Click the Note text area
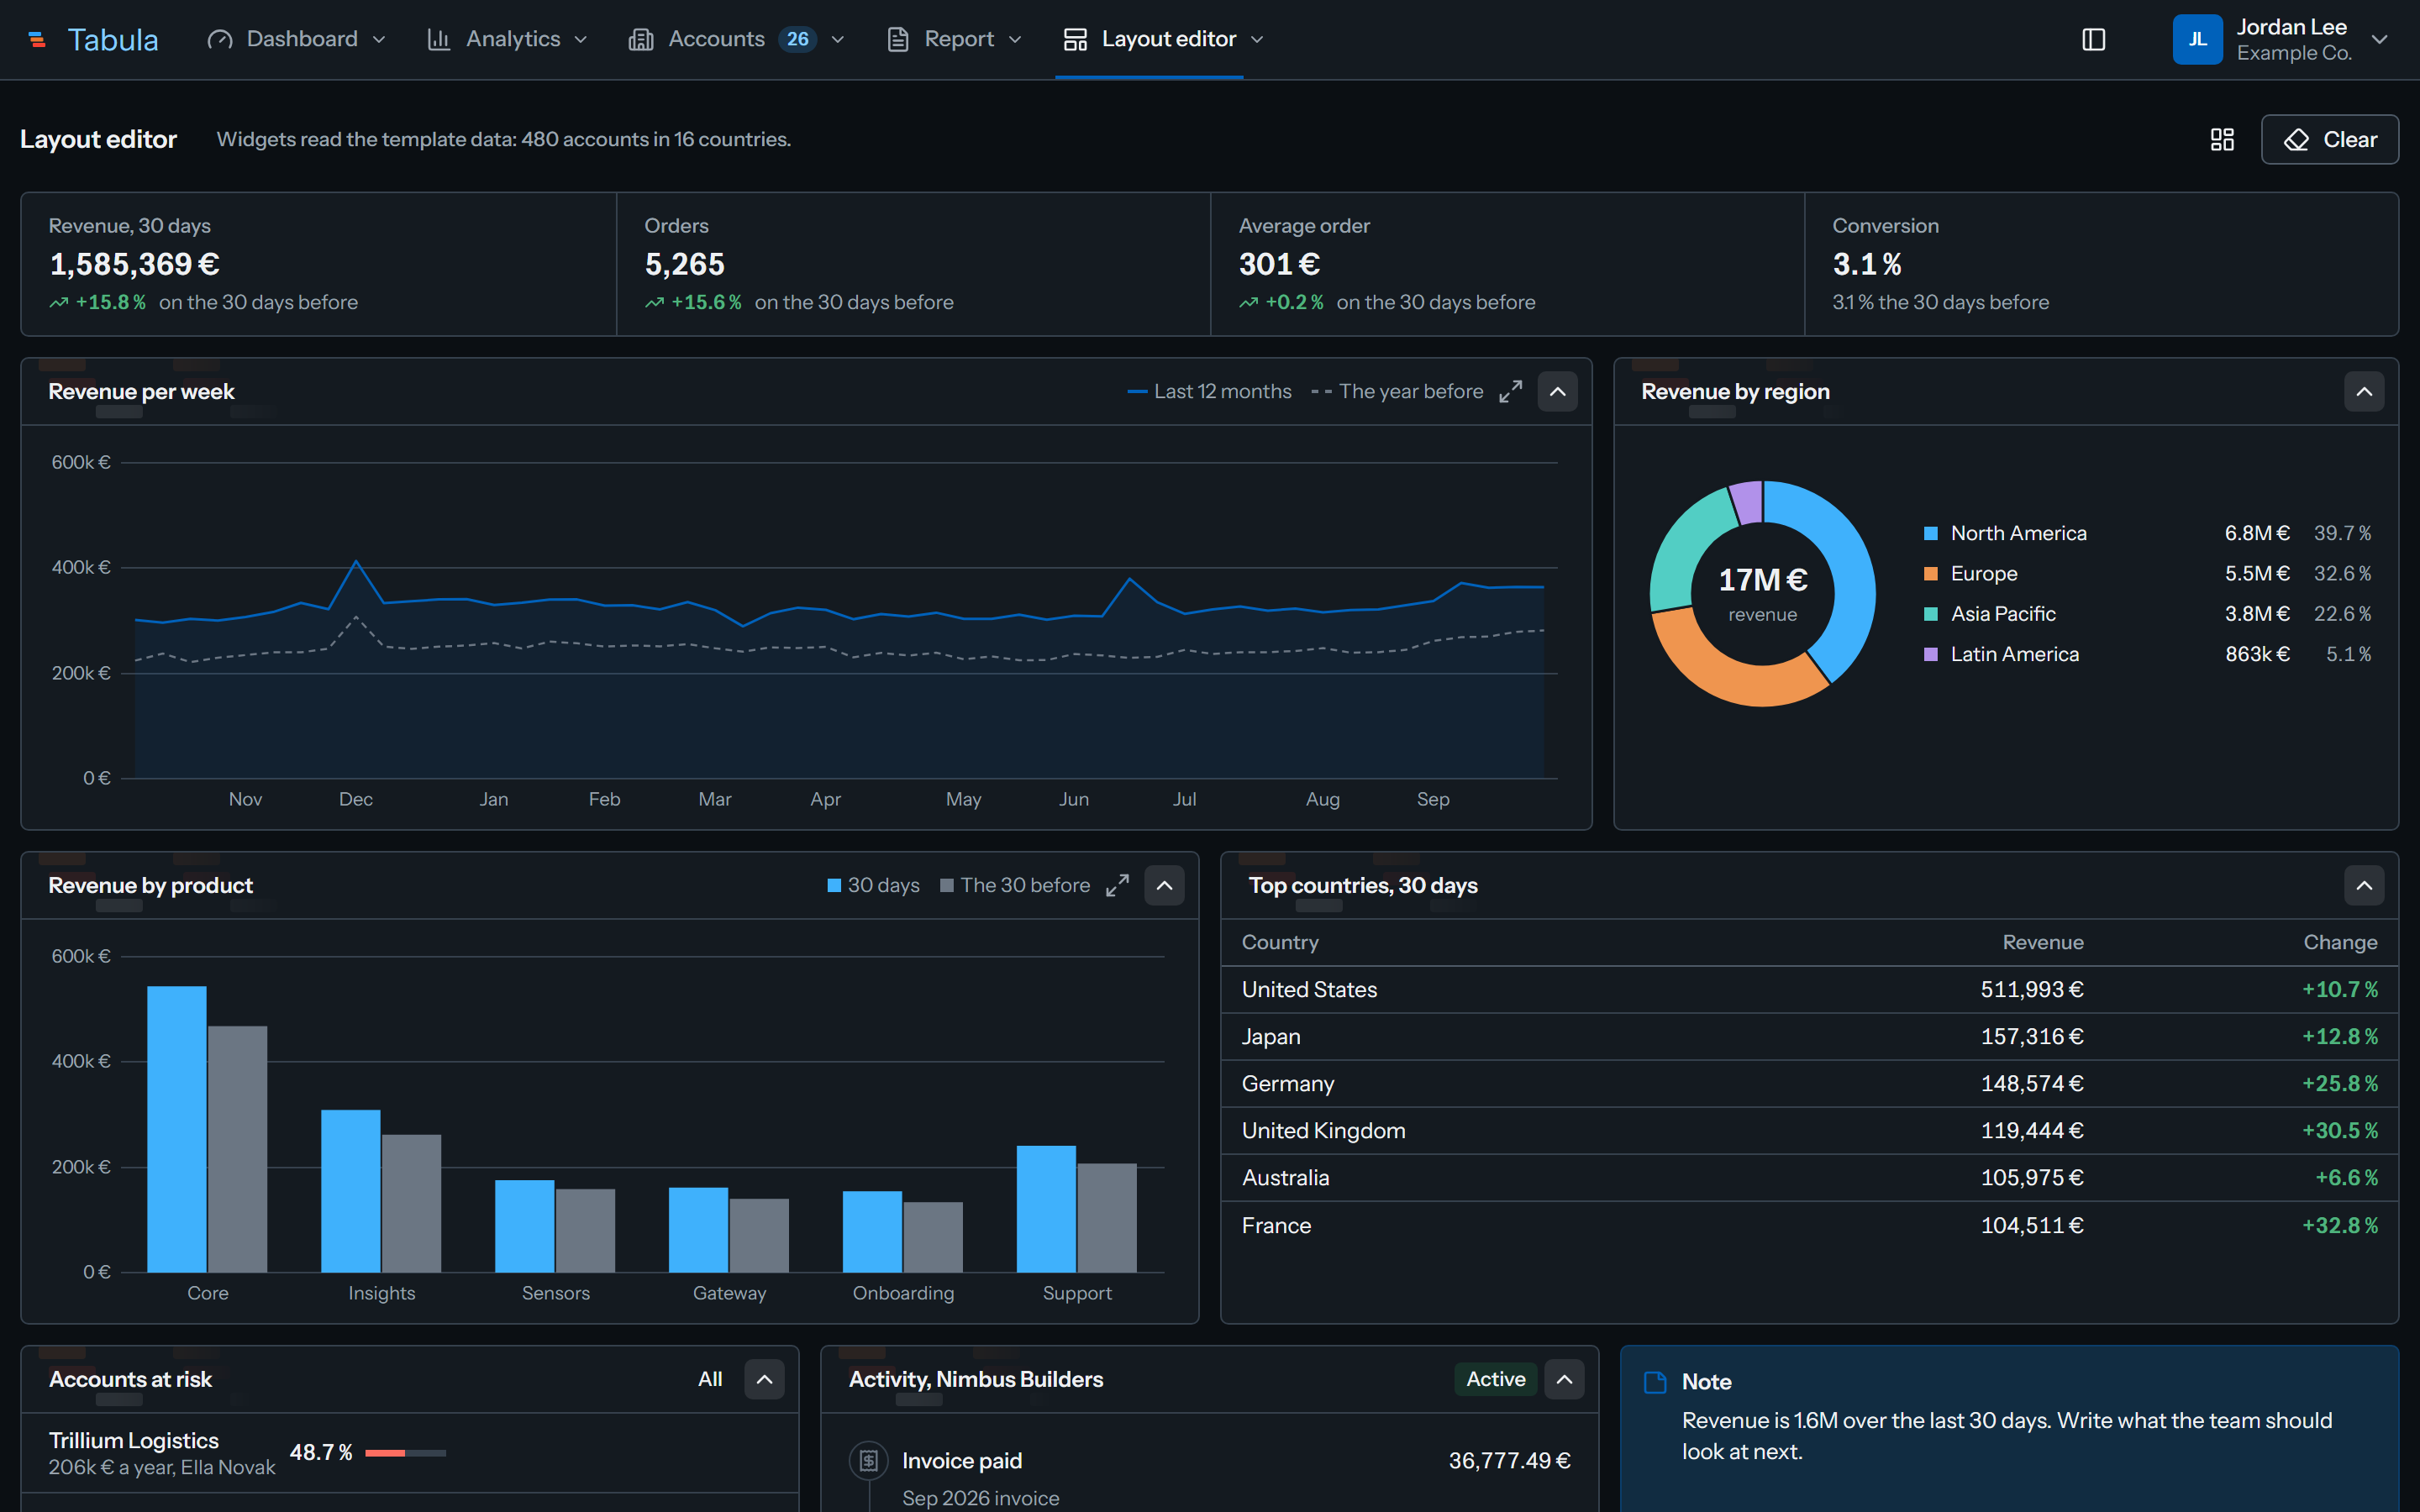The image size is (2420, 1512). [2007, 1436]
